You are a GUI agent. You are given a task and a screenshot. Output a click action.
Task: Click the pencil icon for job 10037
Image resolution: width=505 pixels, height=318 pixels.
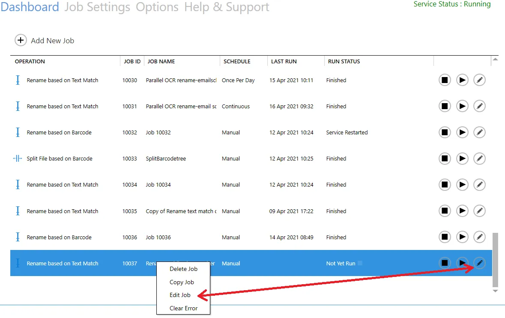click(480, 263)
